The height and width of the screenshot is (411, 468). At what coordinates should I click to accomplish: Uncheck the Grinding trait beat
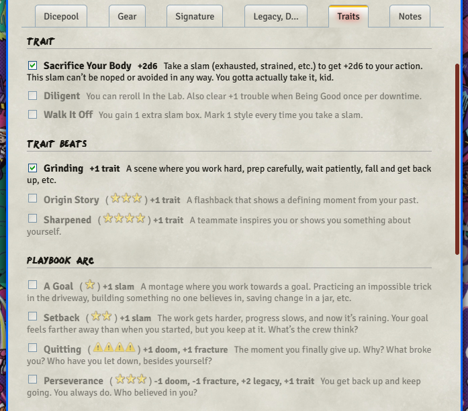(32, 168)
